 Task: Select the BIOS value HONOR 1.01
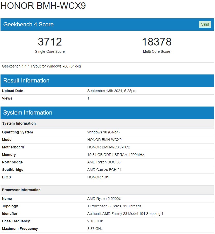coord(98,177)
